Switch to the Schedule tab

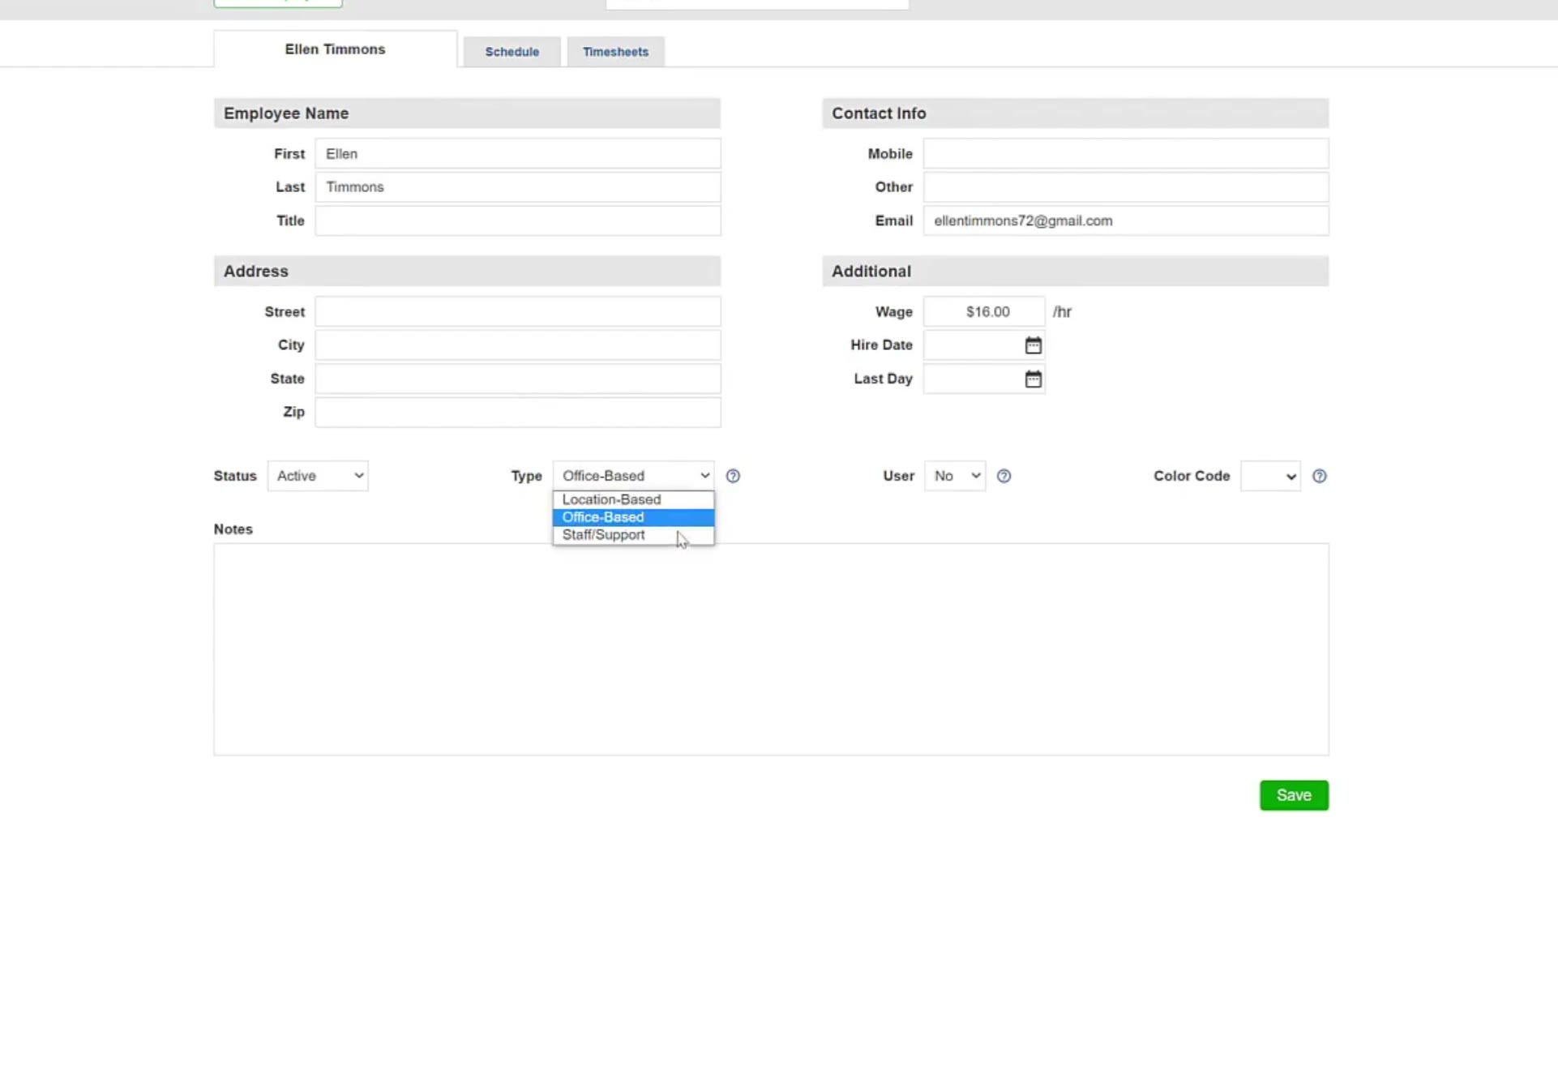pyautogui.click(x=512, y=52)
